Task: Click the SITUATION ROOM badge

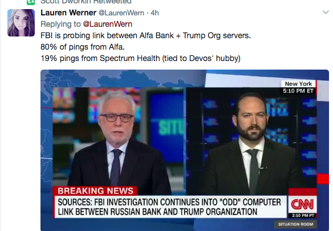Action: [295, 224]
